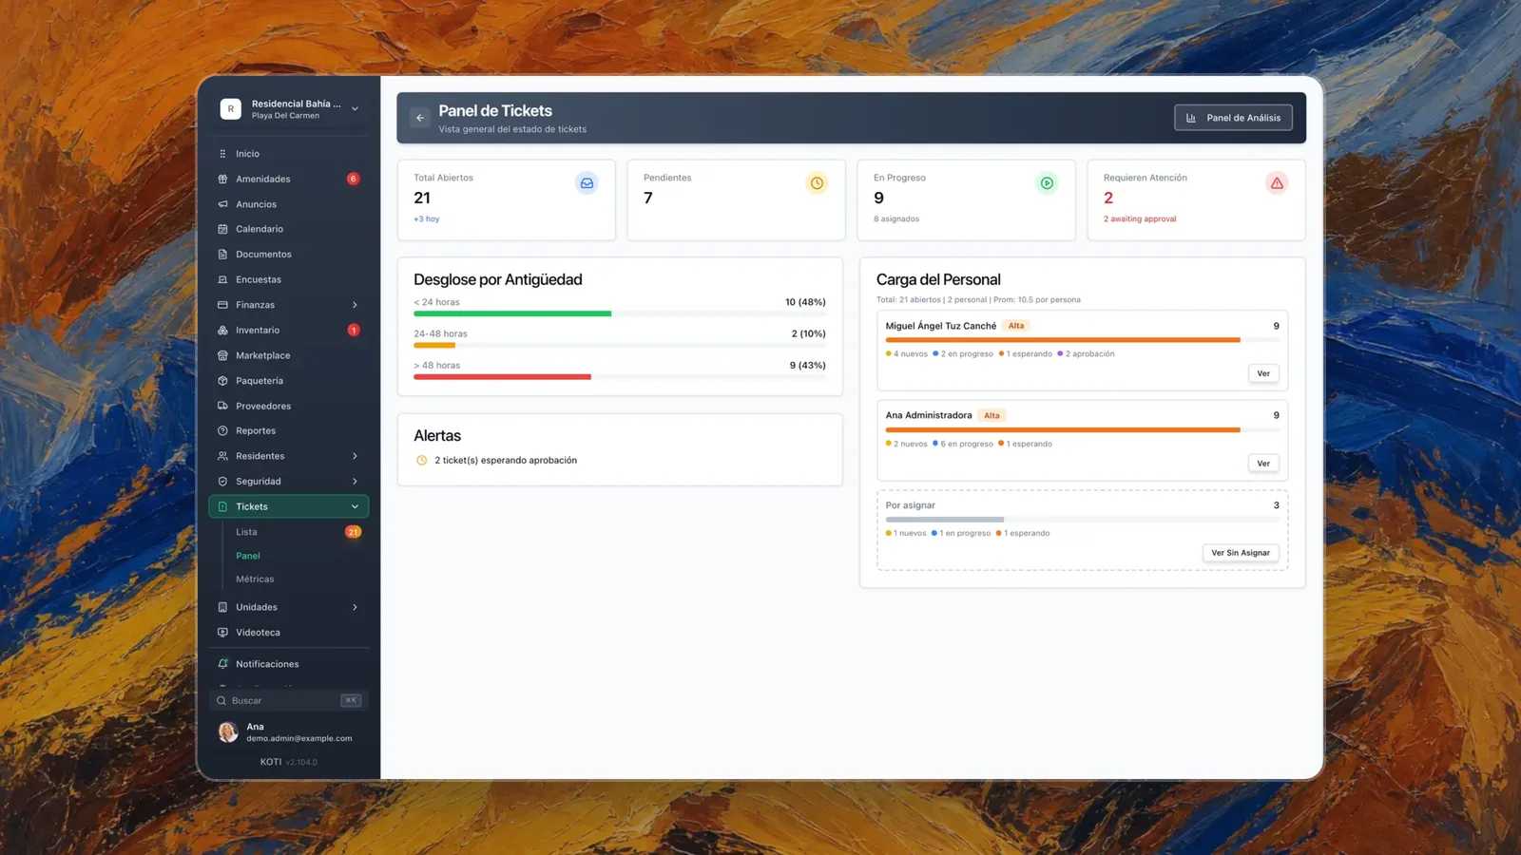1521x855 pixels.
Task: Click the Inicio icon in the sidebar
Action: pos(222,154)
